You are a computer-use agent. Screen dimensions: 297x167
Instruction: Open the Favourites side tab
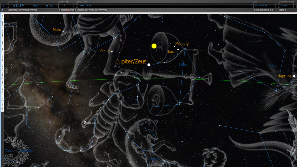click(2, 33)
